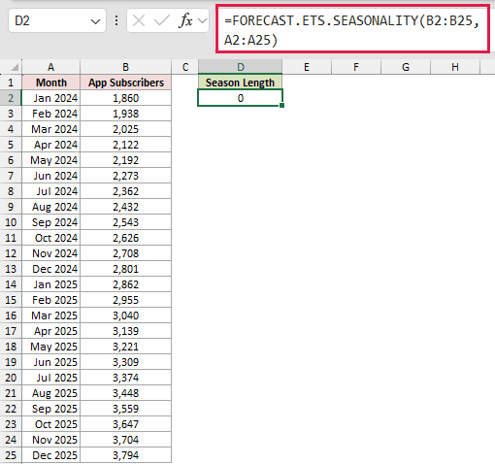This screenshot has width=495, height=464.
Task: Click the Season Length header cell
Action: pyautogui.click(x=240, y=83)
